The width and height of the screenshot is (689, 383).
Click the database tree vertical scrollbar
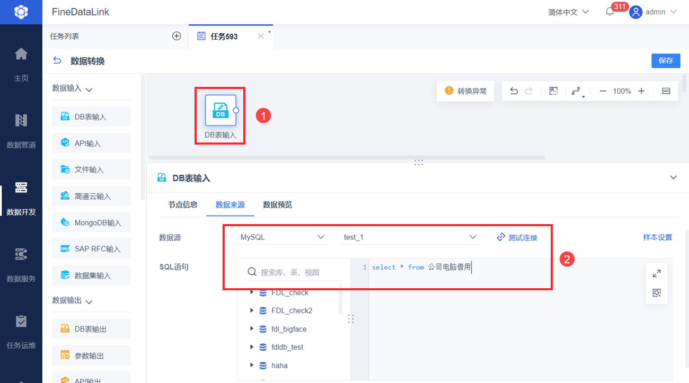tap(340, 299)
